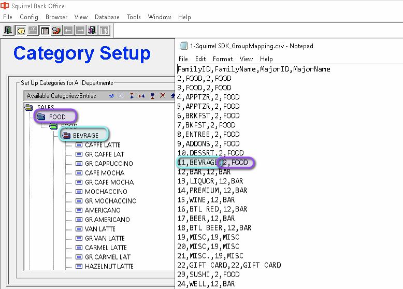
Task: Click the red down-triangle over asterisk icon
Action: point(132,96)
